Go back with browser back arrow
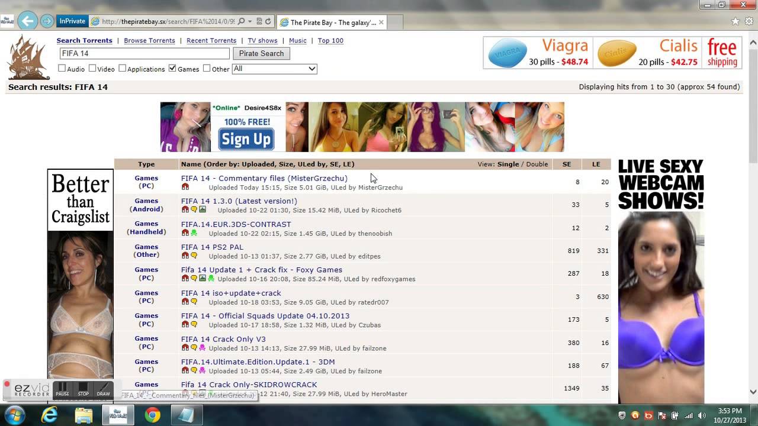 (x=27, y=21)
